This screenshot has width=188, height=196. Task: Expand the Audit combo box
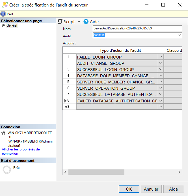pyautogui.click(x=180, y=35)
